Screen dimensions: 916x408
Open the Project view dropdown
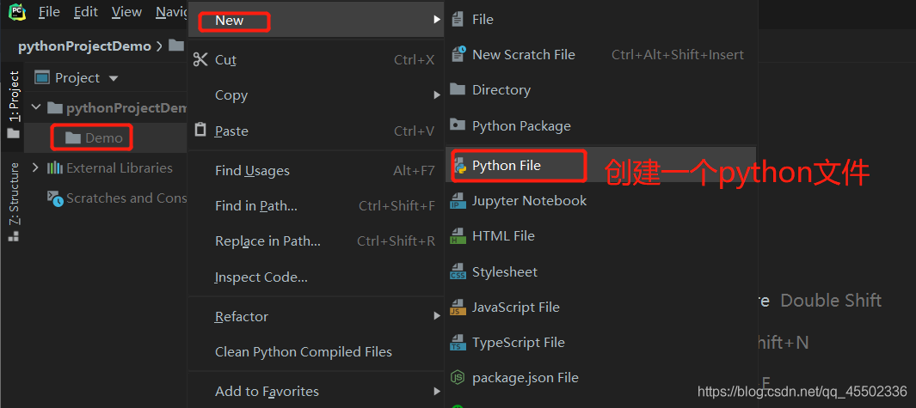tap(114, 78)
